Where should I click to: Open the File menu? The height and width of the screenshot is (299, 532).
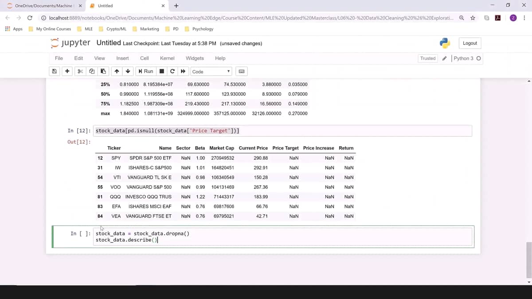pos(59,58)
